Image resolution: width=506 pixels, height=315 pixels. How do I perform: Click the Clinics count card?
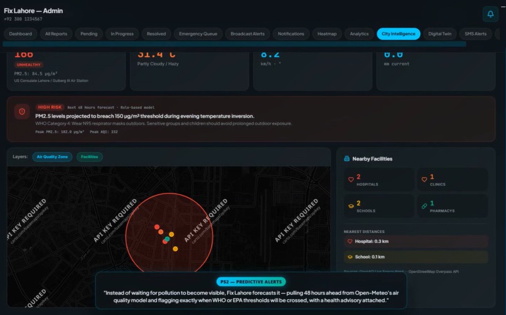point(453,180)
